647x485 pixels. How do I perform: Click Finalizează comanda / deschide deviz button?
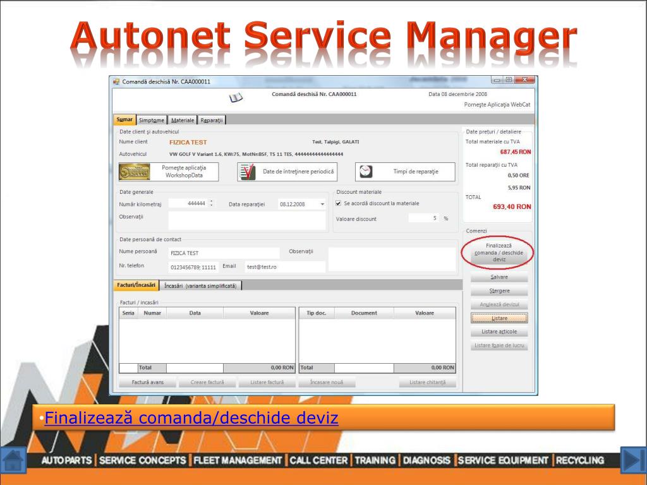click(499, 253)
